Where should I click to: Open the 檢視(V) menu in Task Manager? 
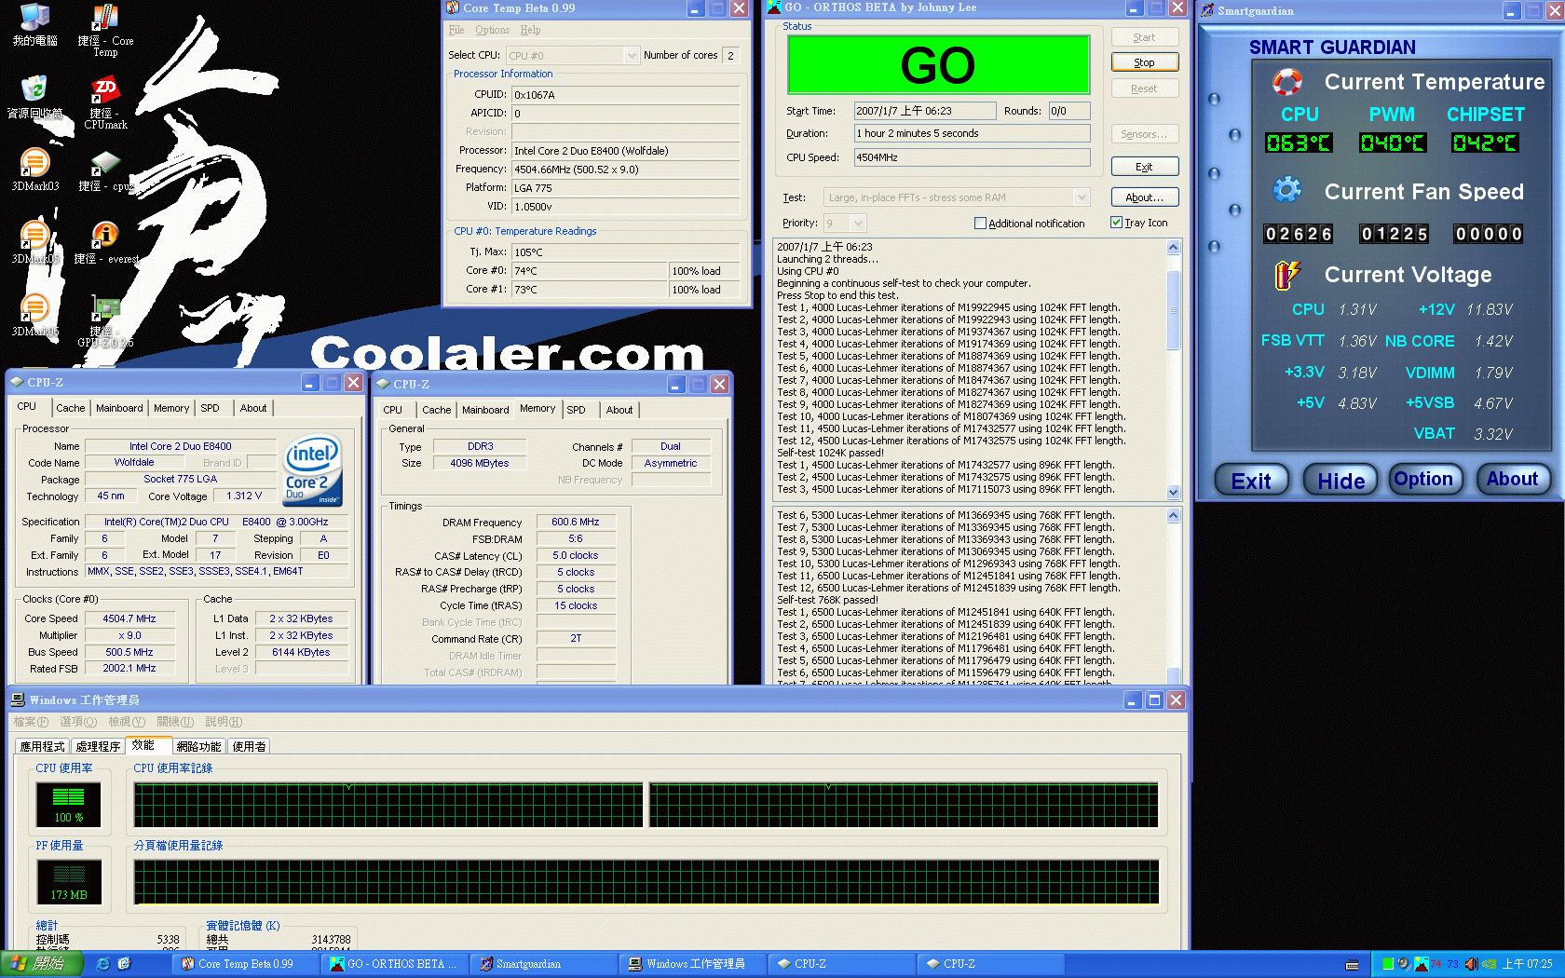pos(127,722)
